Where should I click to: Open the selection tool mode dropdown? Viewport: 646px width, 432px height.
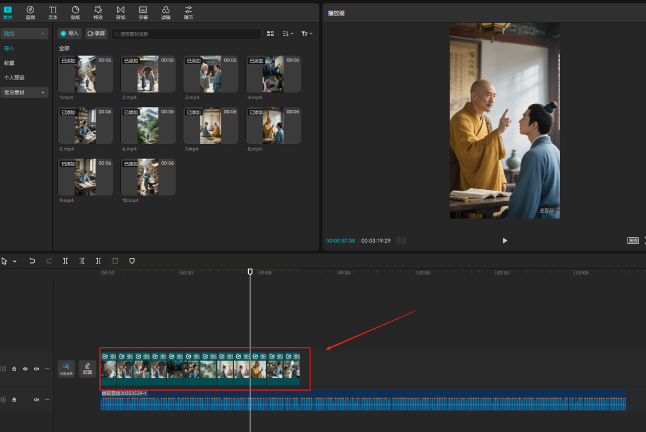click(14, 261)
